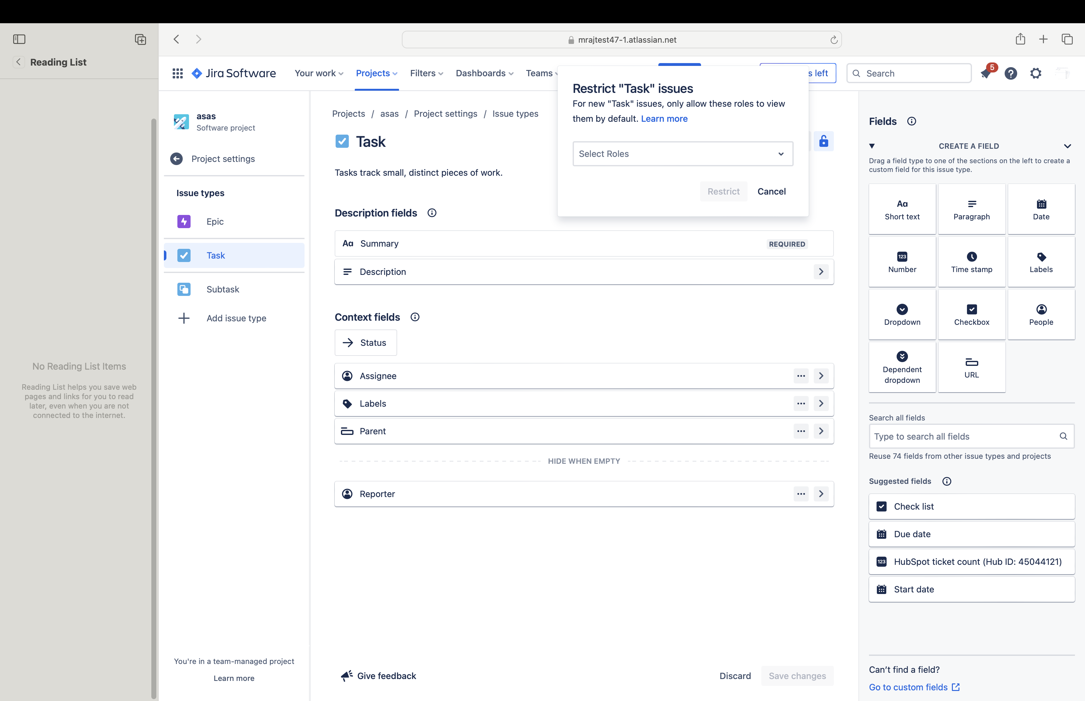Open the Your work menu
1085x701 pixels.
click(x=319, y=73)
